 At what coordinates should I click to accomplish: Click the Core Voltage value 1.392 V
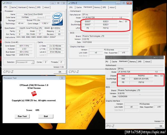pyautogui.click(x=45, y=23)
